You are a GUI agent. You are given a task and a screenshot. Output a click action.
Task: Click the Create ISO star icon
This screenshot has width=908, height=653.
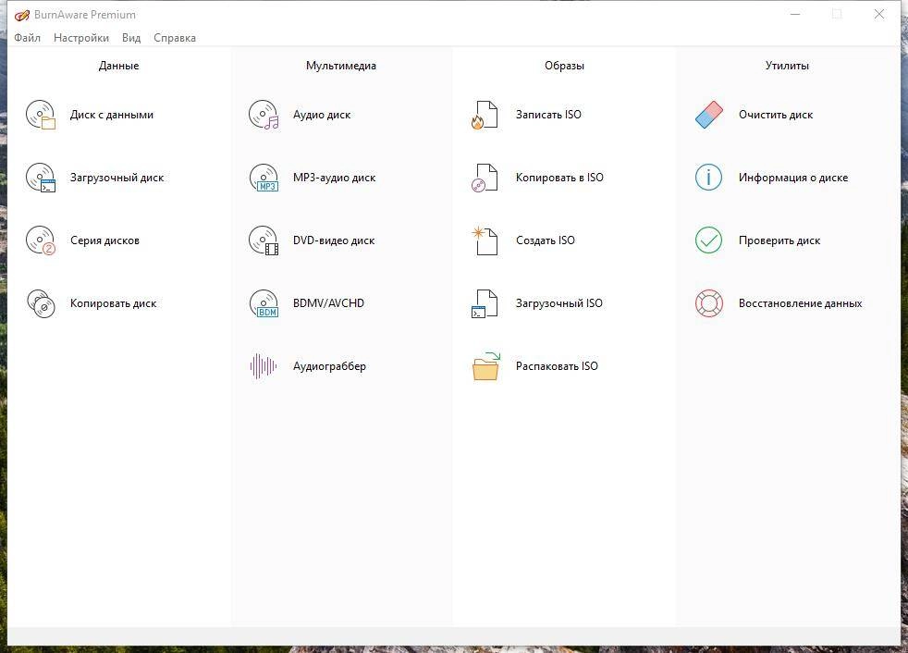click(485, 240)
